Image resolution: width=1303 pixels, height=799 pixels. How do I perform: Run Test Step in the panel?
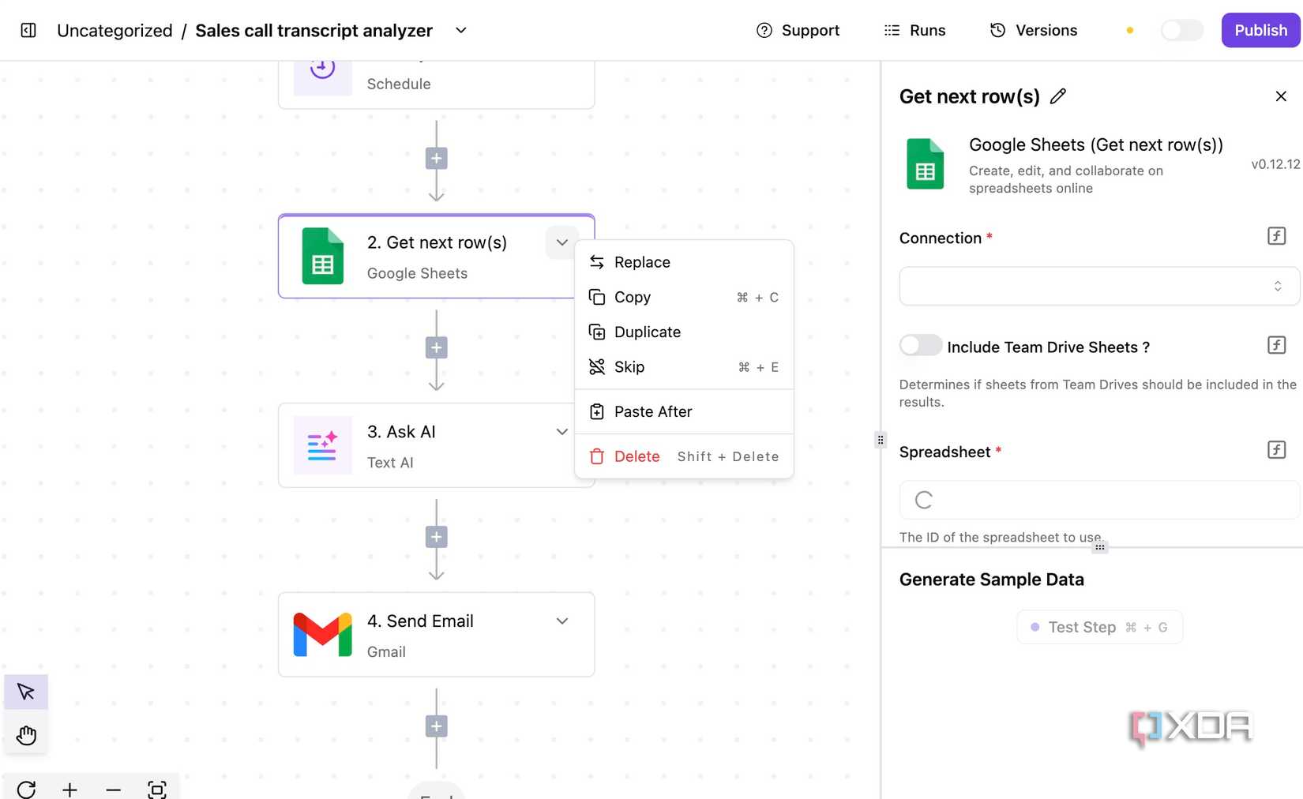tap(1099, 626)
